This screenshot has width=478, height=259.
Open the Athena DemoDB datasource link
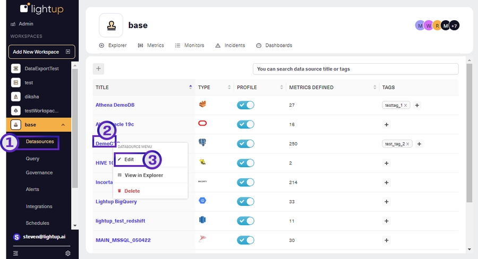click(115, 105)
